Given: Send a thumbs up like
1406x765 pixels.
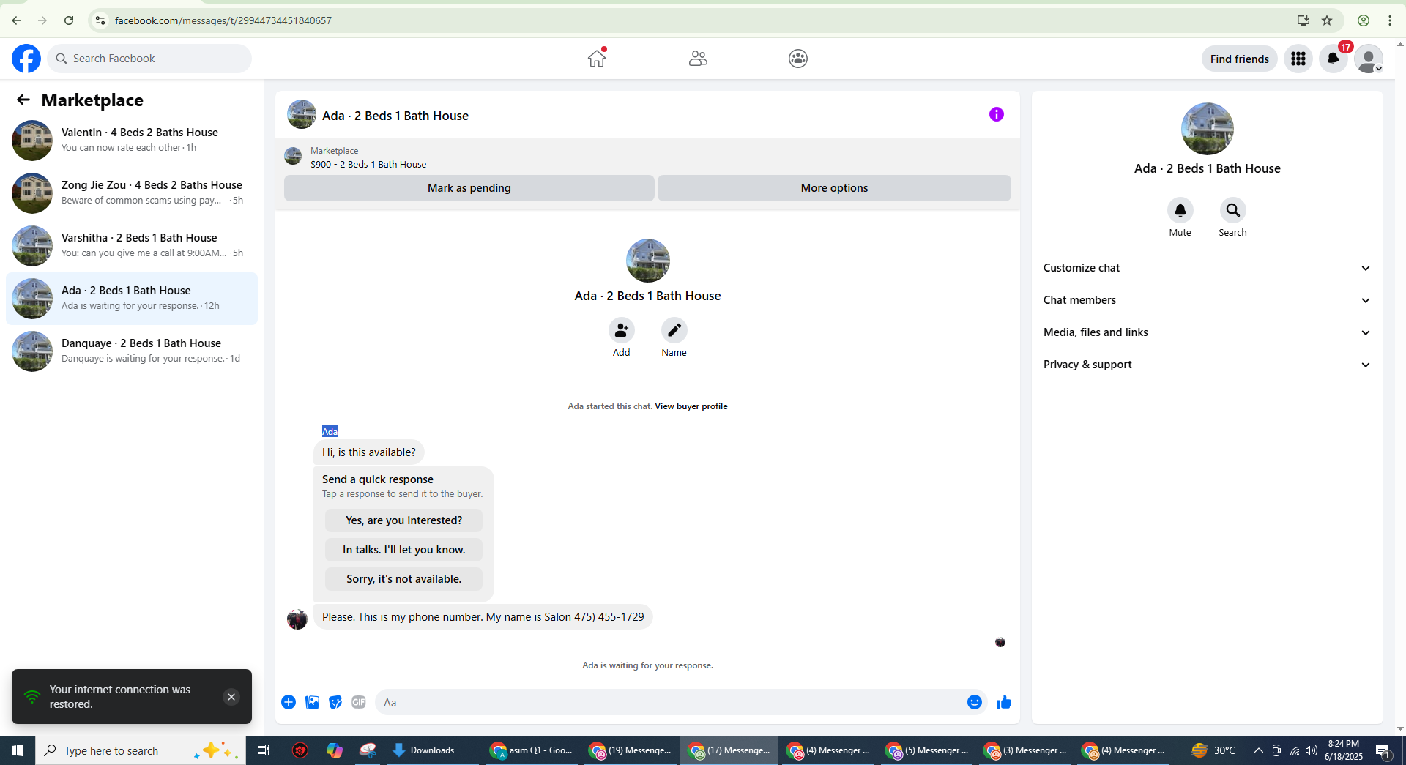Looking at the screenshot, I should coord(1003,702).
